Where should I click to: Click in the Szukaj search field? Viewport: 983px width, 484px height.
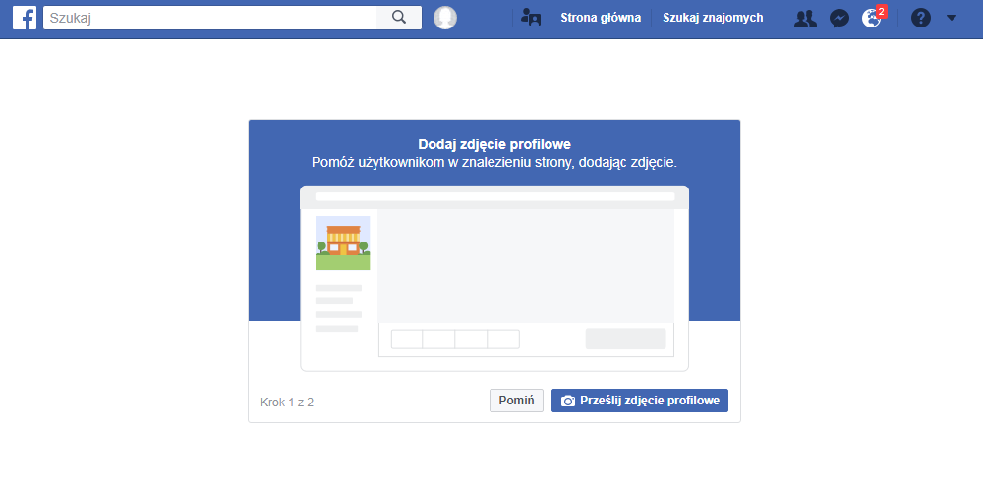point(210,18)
